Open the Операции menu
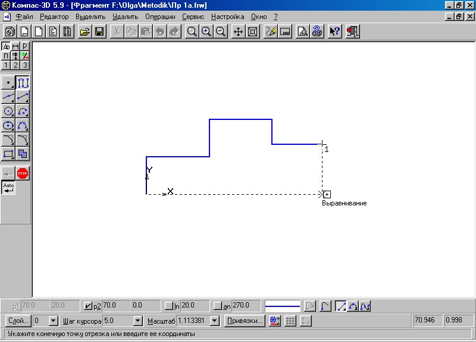Viewport: 476px width, 342px height. 160,17
